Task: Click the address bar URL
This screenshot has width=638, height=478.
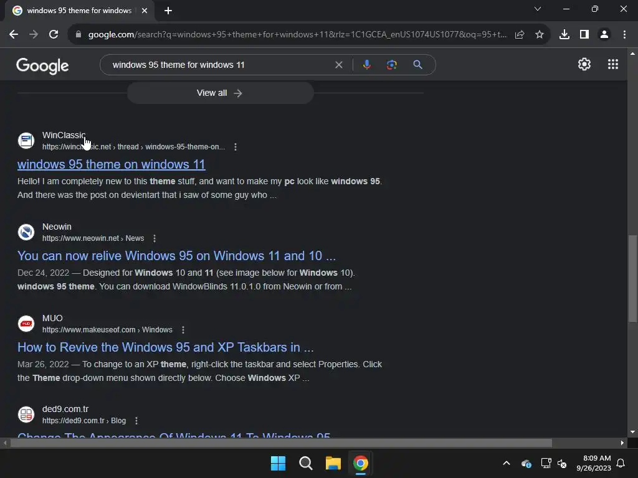Action: pyautogui.click(x=297, y=35)
